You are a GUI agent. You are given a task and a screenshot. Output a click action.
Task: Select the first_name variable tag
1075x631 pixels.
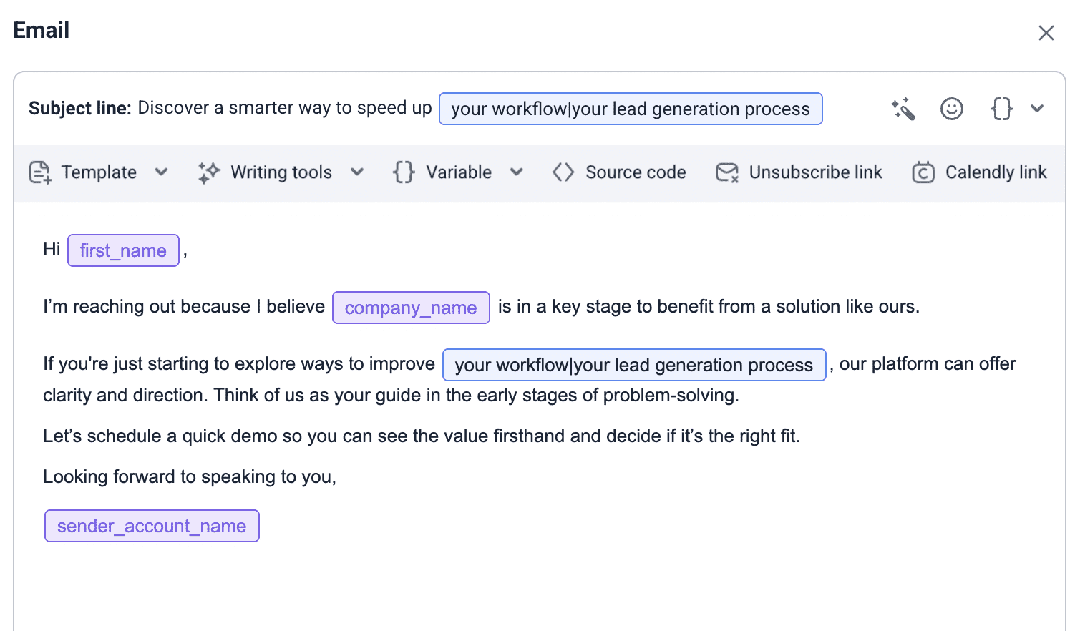click(x=123, y=250)
